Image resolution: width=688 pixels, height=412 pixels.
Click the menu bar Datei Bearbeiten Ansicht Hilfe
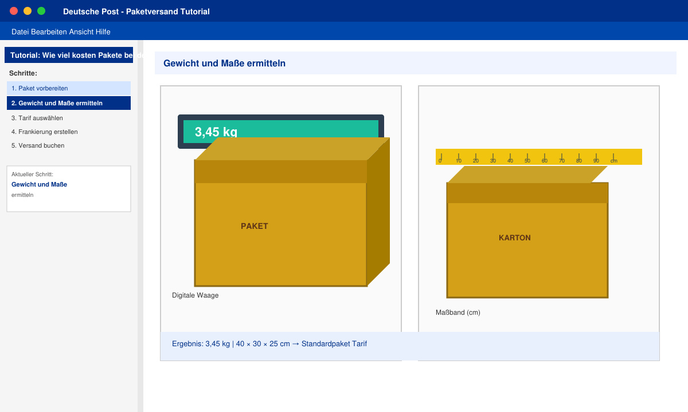pos(61,31)
